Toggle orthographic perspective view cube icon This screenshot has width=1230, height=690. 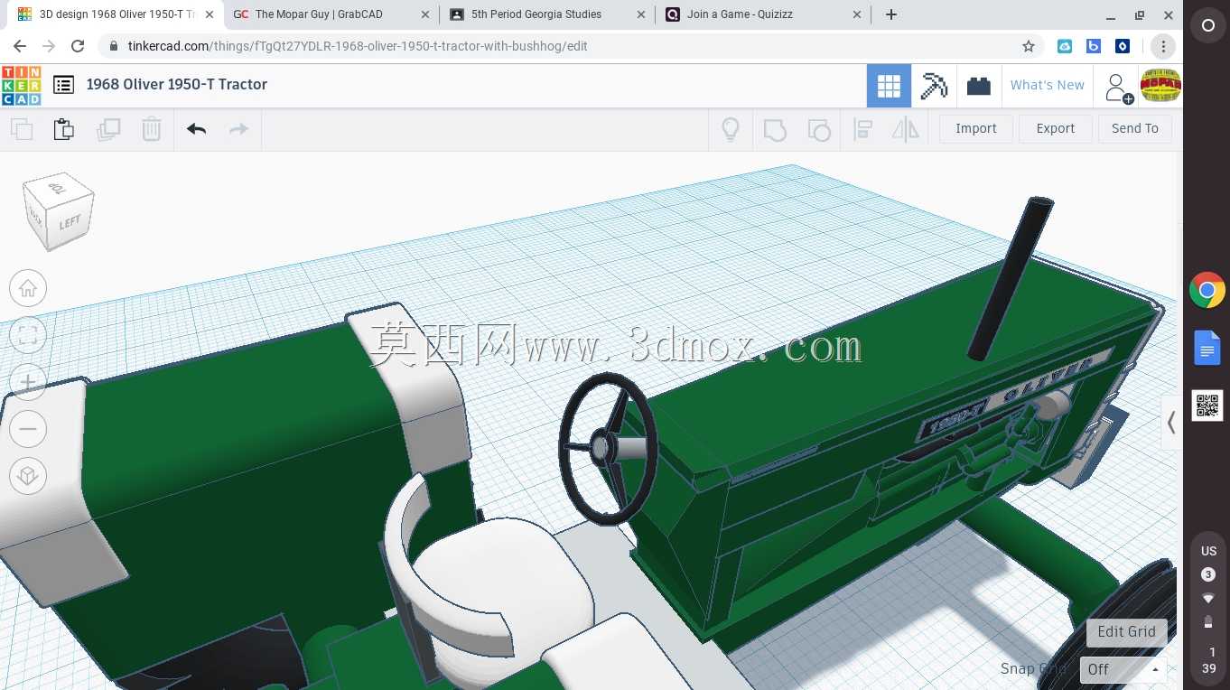tap(28, 476)
